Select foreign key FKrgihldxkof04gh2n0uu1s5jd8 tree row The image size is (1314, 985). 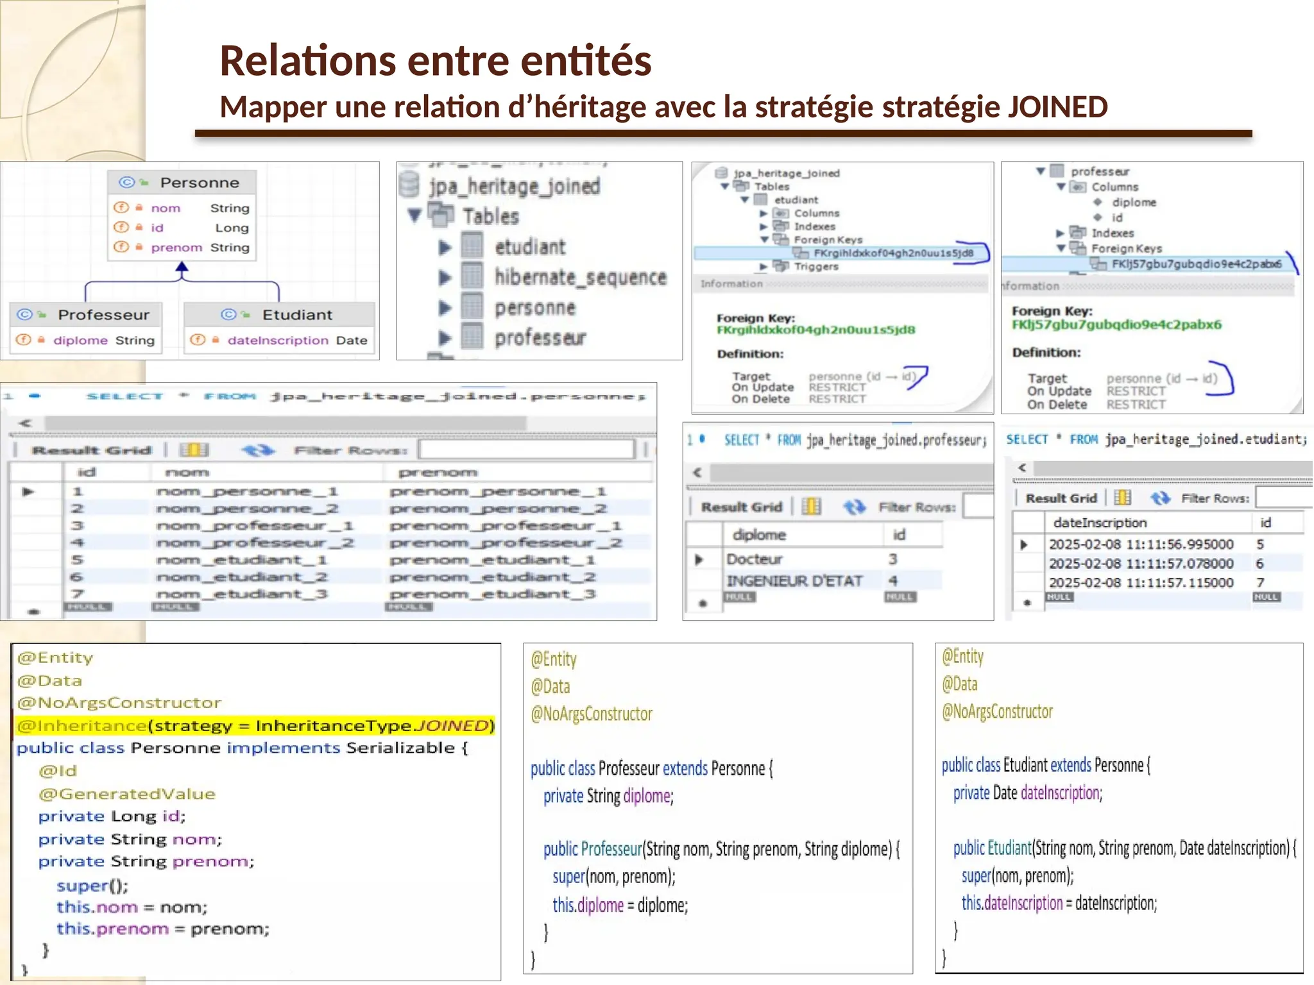pyautogui.click(x=840, y=253)
